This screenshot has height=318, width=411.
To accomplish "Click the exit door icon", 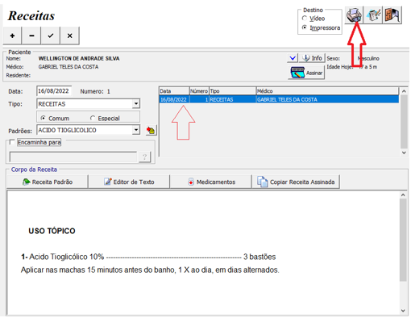I will click(392, 15).
